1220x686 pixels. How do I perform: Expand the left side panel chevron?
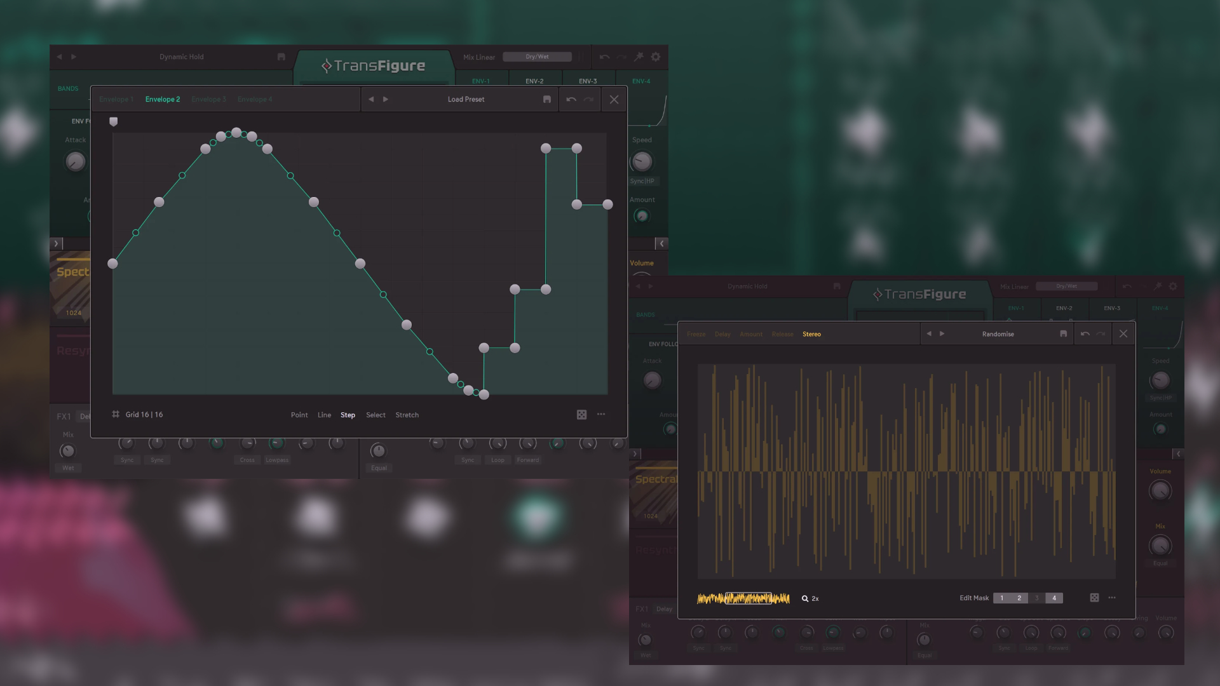click(56, 243)
